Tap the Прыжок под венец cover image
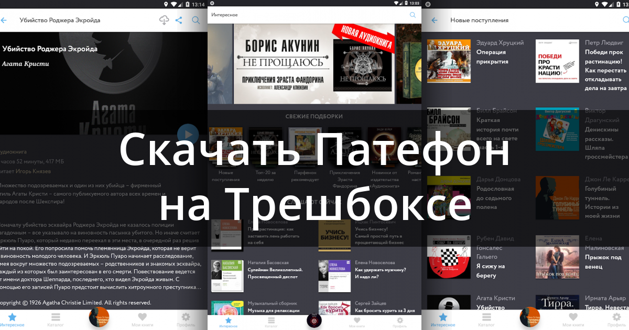This screenshot has width=629, height=330. point(557,257)
